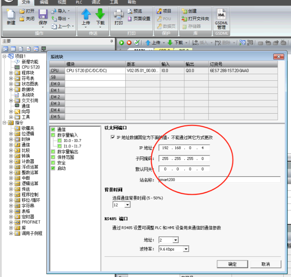The image size is (291, 277).
Task: Click the green Run PLC toolbar icon
Action: pyautogui.click(x=122, y=42)
